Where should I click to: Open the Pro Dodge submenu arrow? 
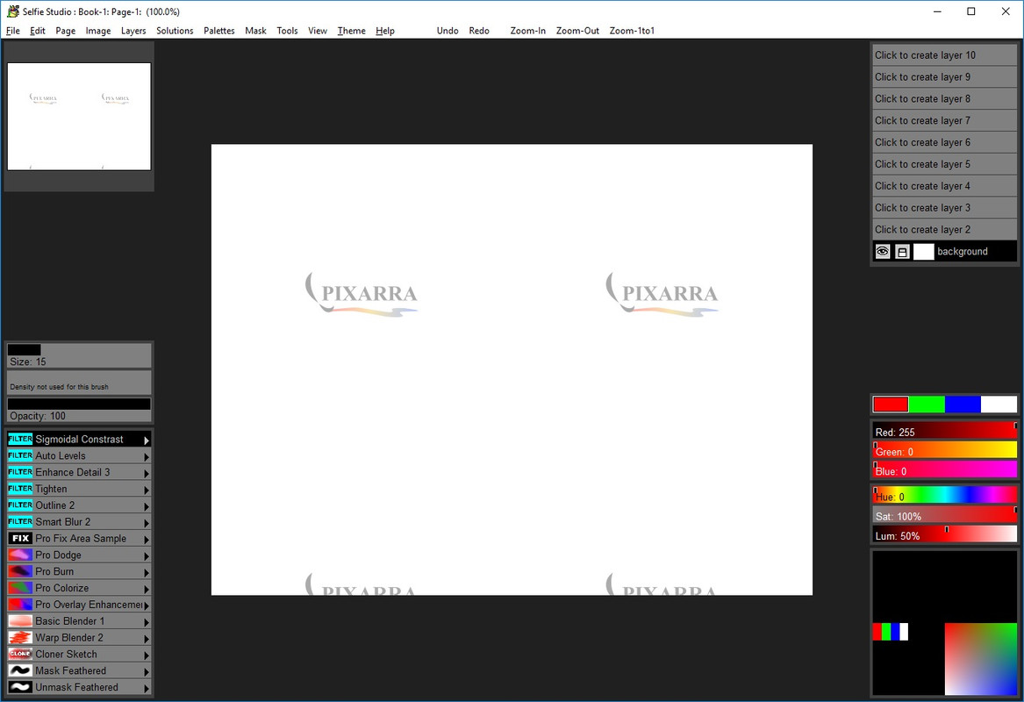(x=147, y=555)
